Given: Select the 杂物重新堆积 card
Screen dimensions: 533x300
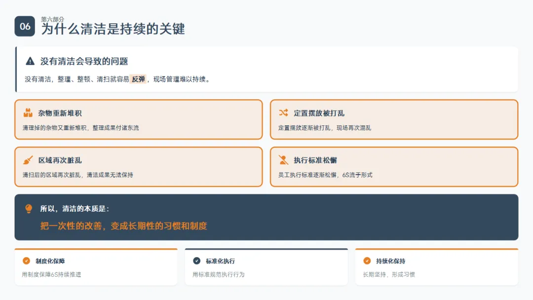Looking at the screenshot, I should (138, 120).
